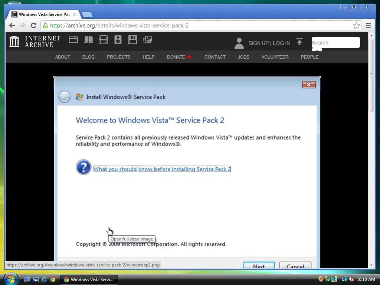Open the Texts book icon
This screenshot has height=285, width=380.
pyautogui.click(x=88, y=40)
